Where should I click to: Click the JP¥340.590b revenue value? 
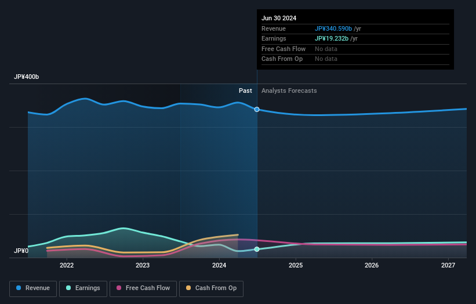(333, 28)
